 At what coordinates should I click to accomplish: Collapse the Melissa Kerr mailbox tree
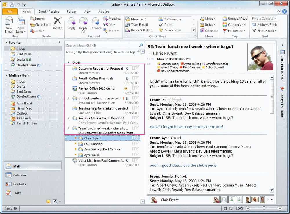click(x=6, y=75)
